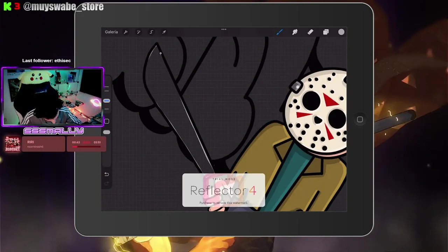Viewport: 448px width, 252px height.
Task: Open the active color circle picker
Action: pos(341,32)
